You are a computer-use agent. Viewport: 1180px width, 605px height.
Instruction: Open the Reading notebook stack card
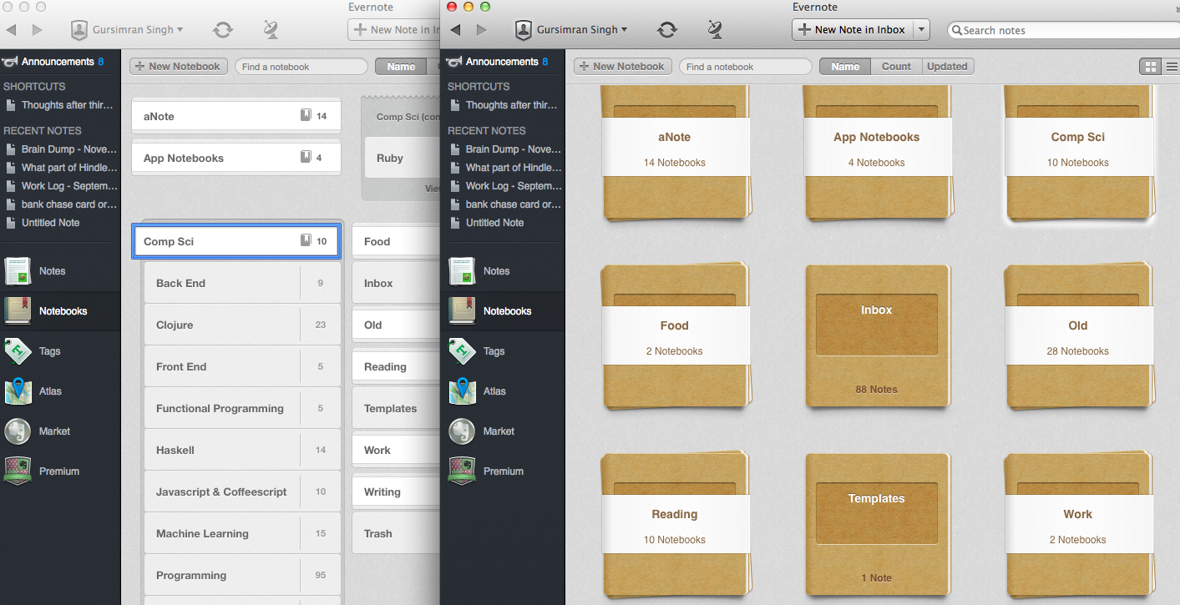675,524
